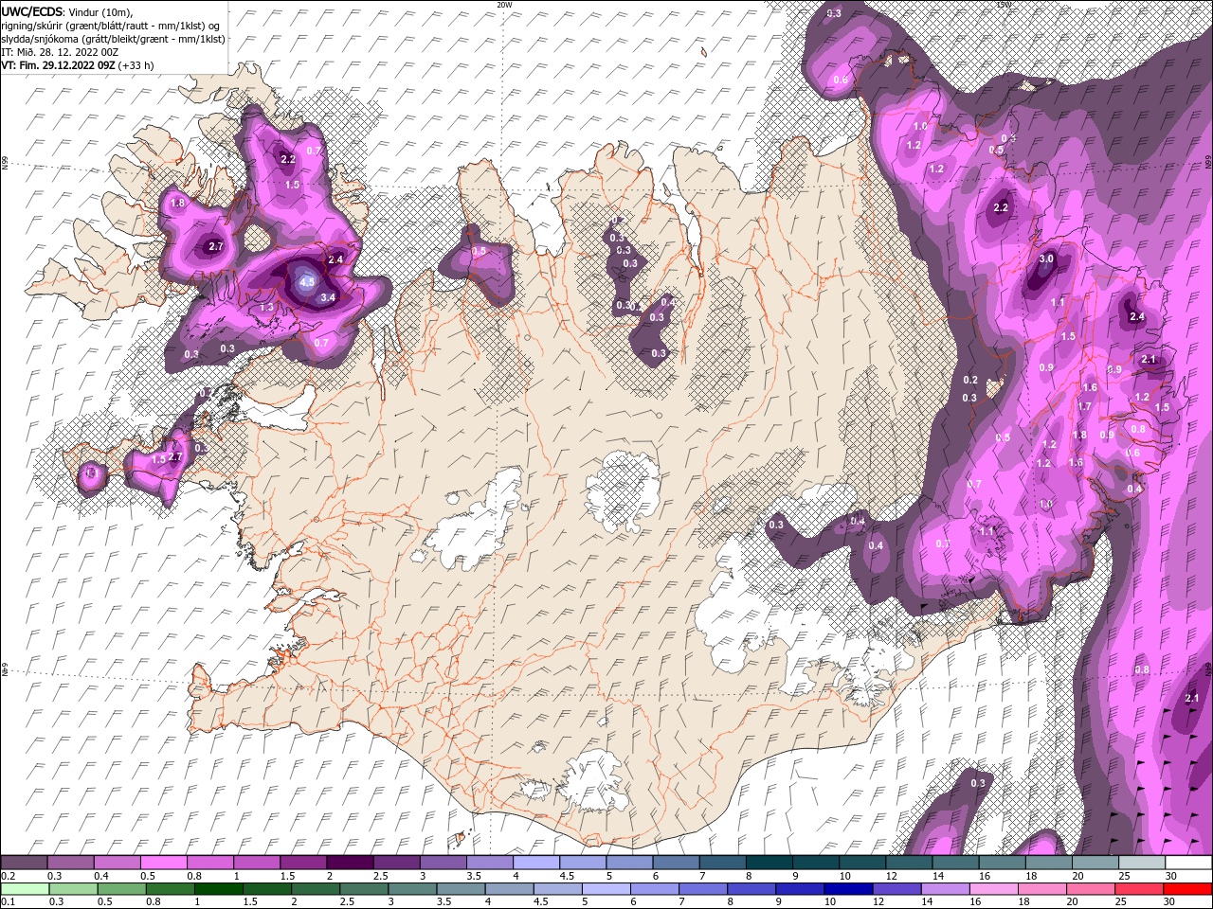Viewport: 1213px width, 909px height.
Task: Select the pale green 0.1 rain legend swatch
Action: point(24,889)
